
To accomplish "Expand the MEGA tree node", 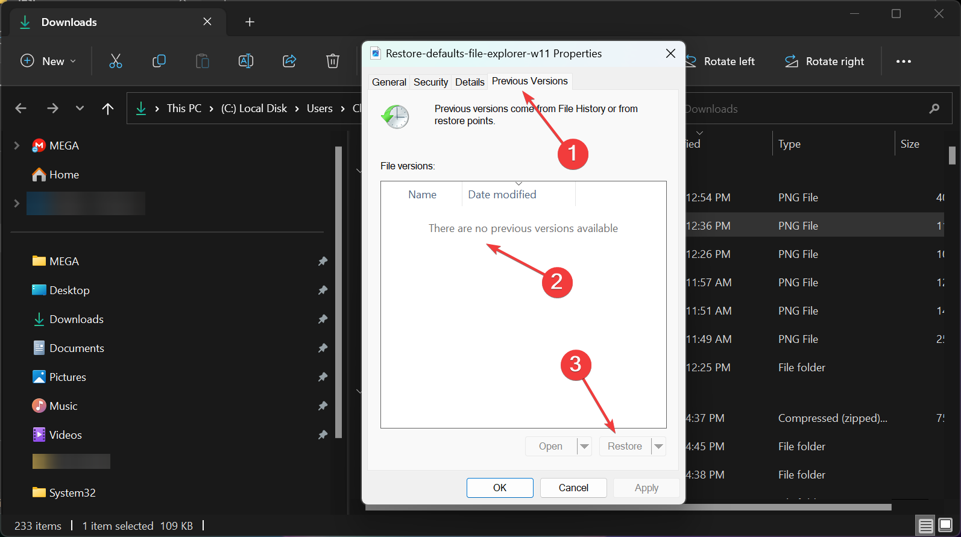I will (x=17, y=146).
